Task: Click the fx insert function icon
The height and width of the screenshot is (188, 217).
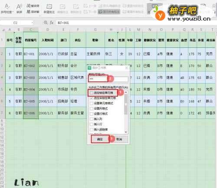Action: coord(52,23)
